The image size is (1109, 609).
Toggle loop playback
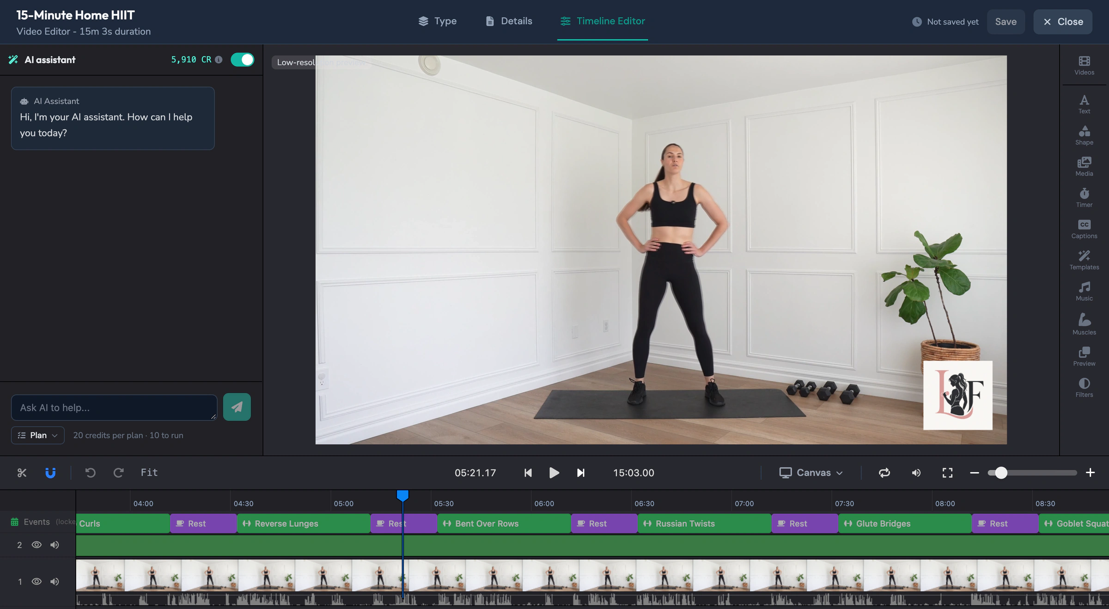click(884, 472)
